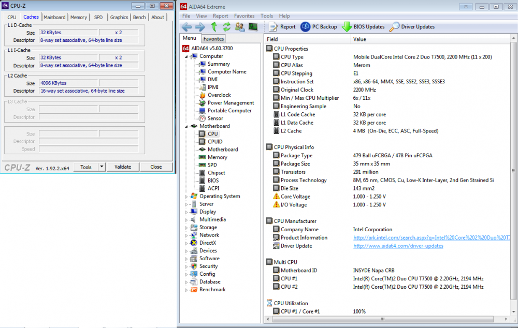Image resolution: width=518 pixels, height=328 pixels.
Task: Open the Mainboard tab in CPU-Z
Action: [54, 17]
